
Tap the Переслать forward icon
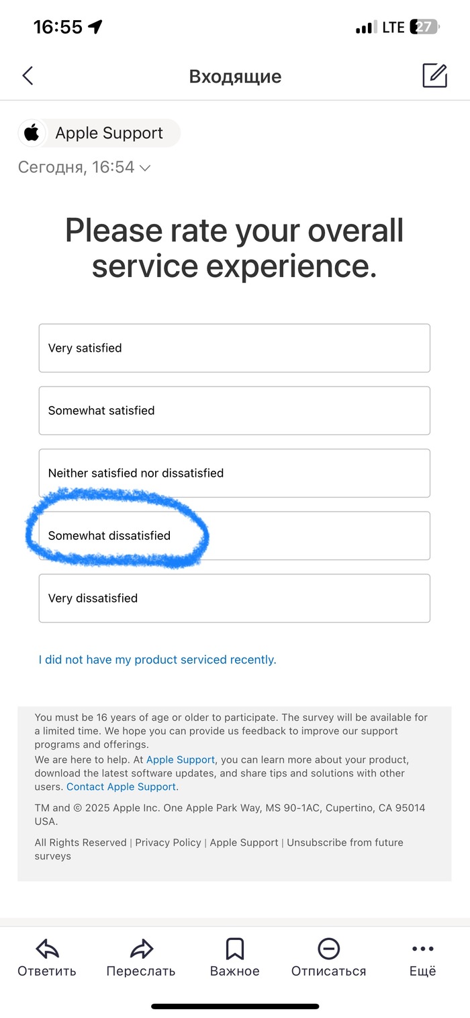coord(141,949)
